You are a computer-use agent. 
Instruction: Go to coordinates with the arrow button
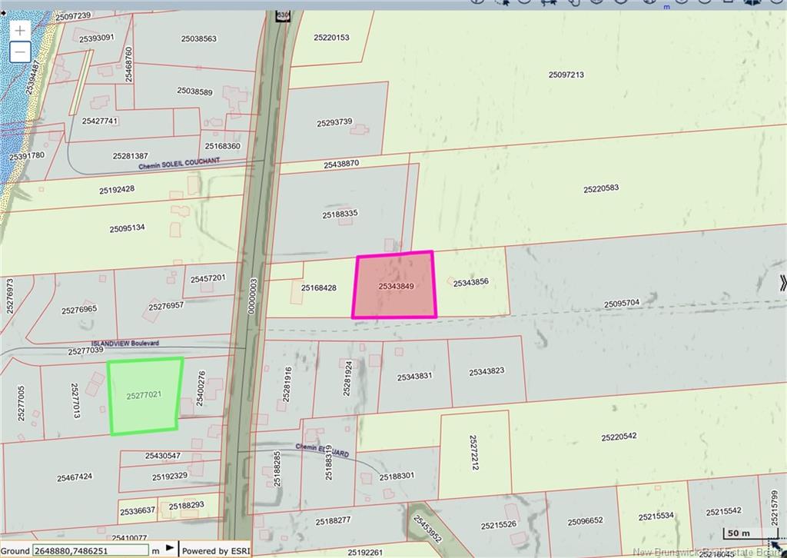(170, 548)
